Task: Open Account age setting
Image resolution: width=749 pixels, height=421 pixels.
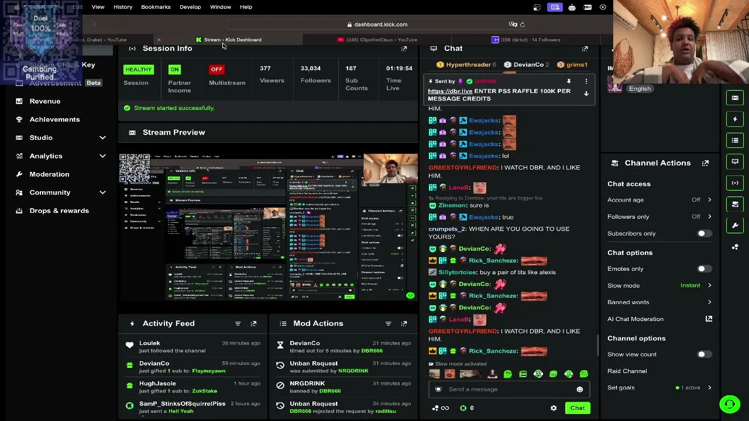Action: click(659, 200)
